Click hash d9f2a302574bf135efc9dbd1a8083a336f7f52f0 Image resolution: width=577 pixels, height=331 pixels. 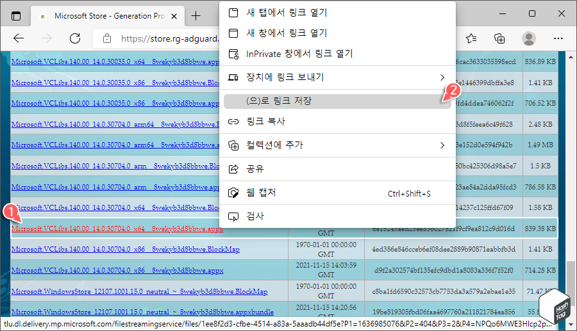pyautogui.click(x=444, y=270)
